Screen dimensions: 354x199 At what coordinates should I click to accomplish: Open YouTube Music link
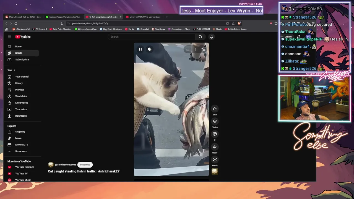click(x=22, y=180)
